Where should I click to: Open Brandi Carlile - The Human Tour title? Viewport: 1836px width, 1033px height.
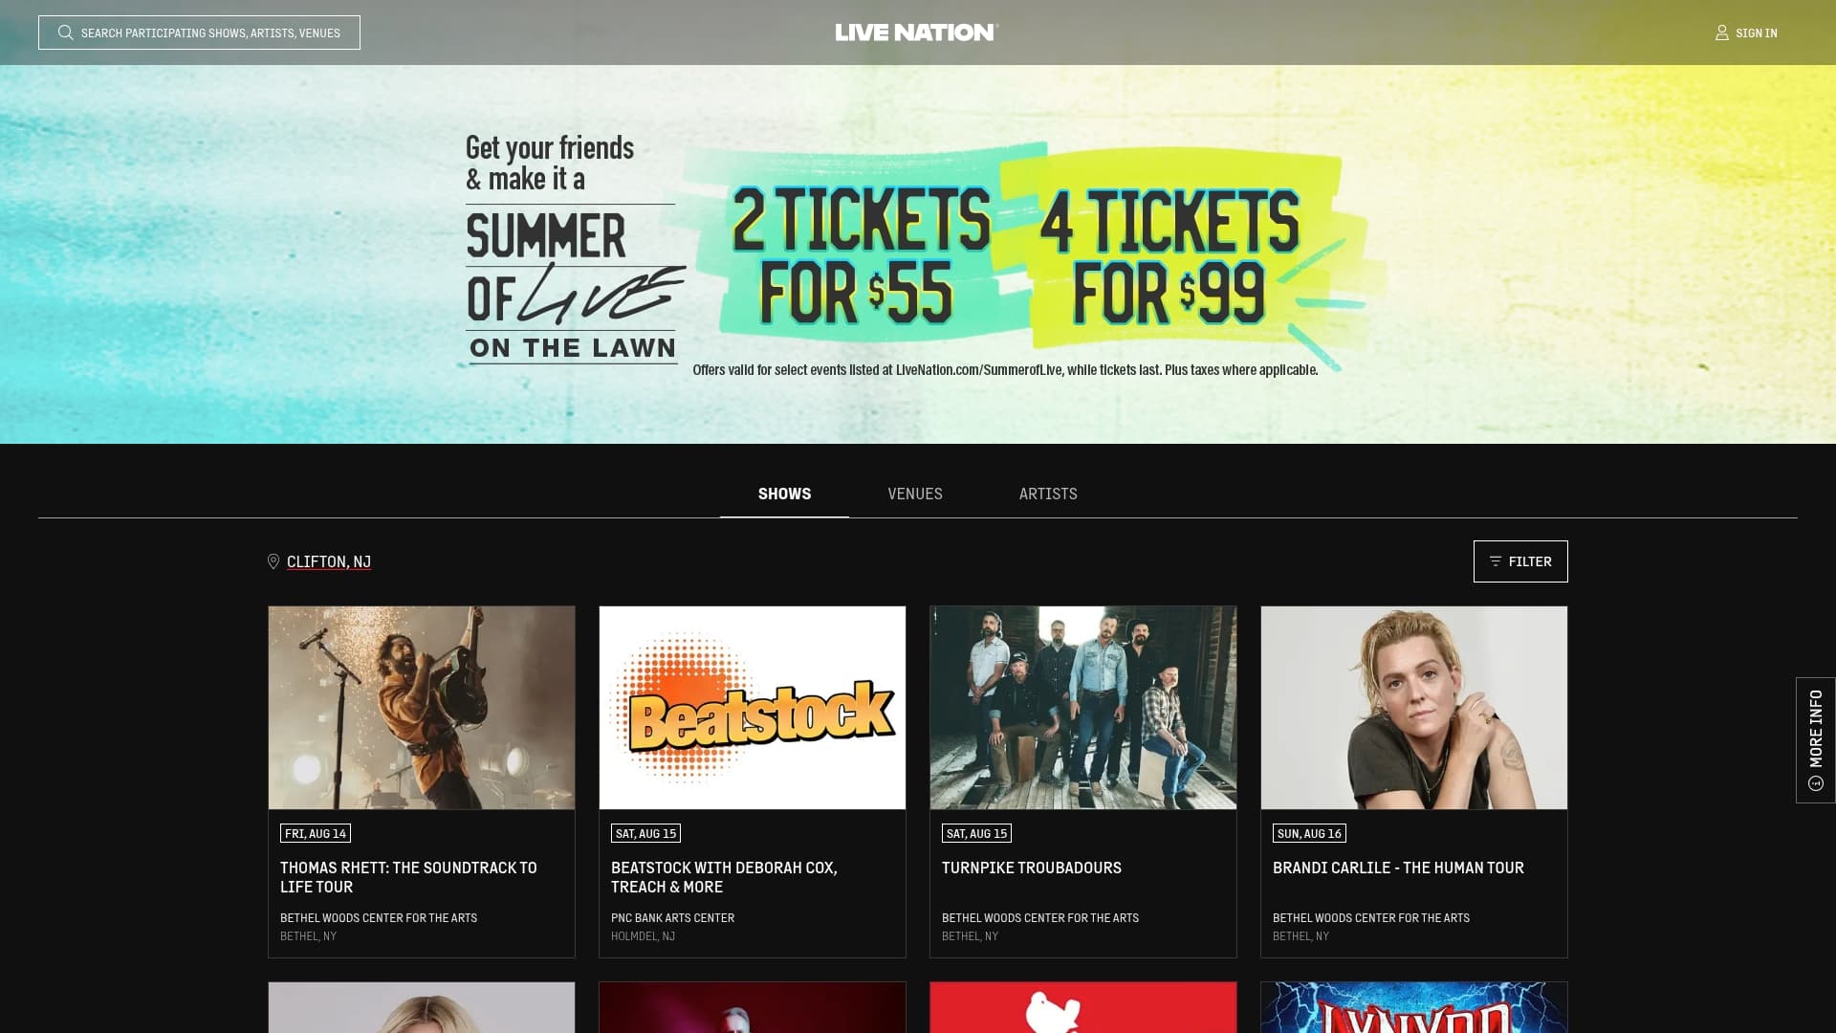(x=1398, y=868)
